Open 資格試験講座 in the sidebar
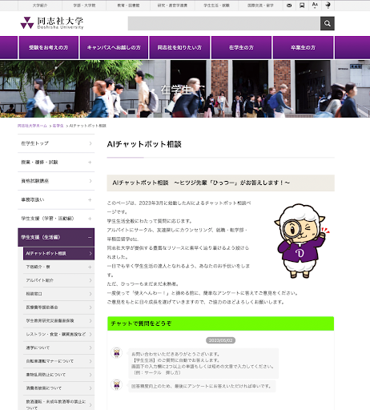This screenshot has height=410, width=370. 56,181
